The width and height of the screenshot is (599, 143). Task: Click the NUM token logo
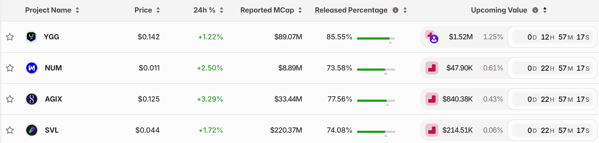click(x=31, y=68)
